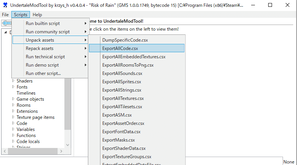
Task: Click the tree scroll down arrow
Action: 67,145
